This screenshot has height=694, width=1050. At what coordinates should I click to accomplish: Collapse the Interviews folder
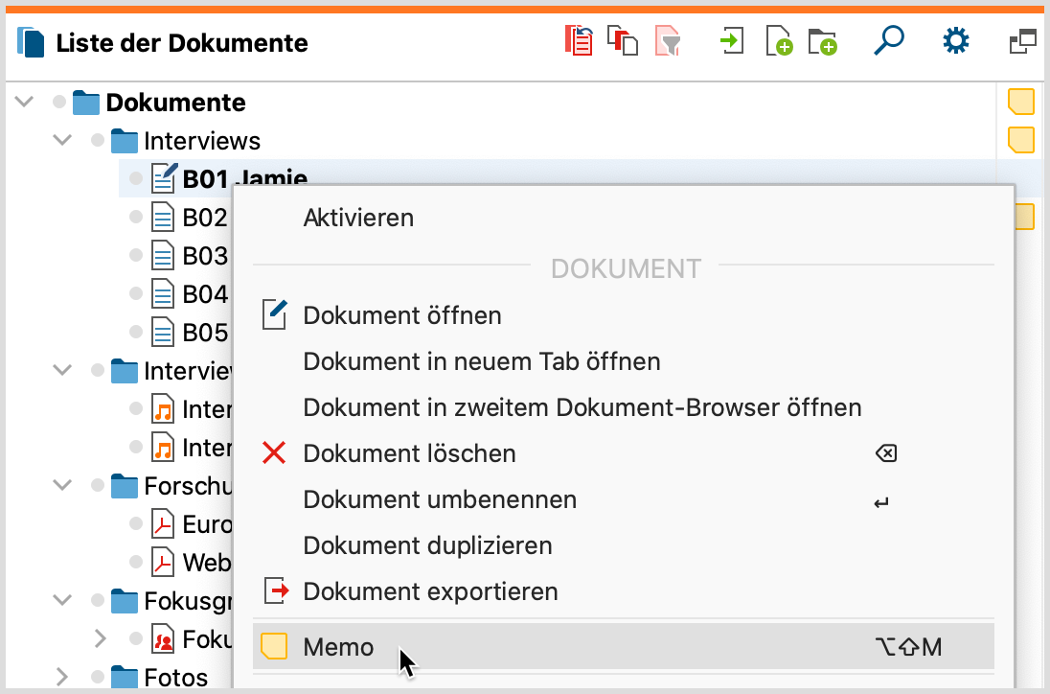tap(62, 140)
